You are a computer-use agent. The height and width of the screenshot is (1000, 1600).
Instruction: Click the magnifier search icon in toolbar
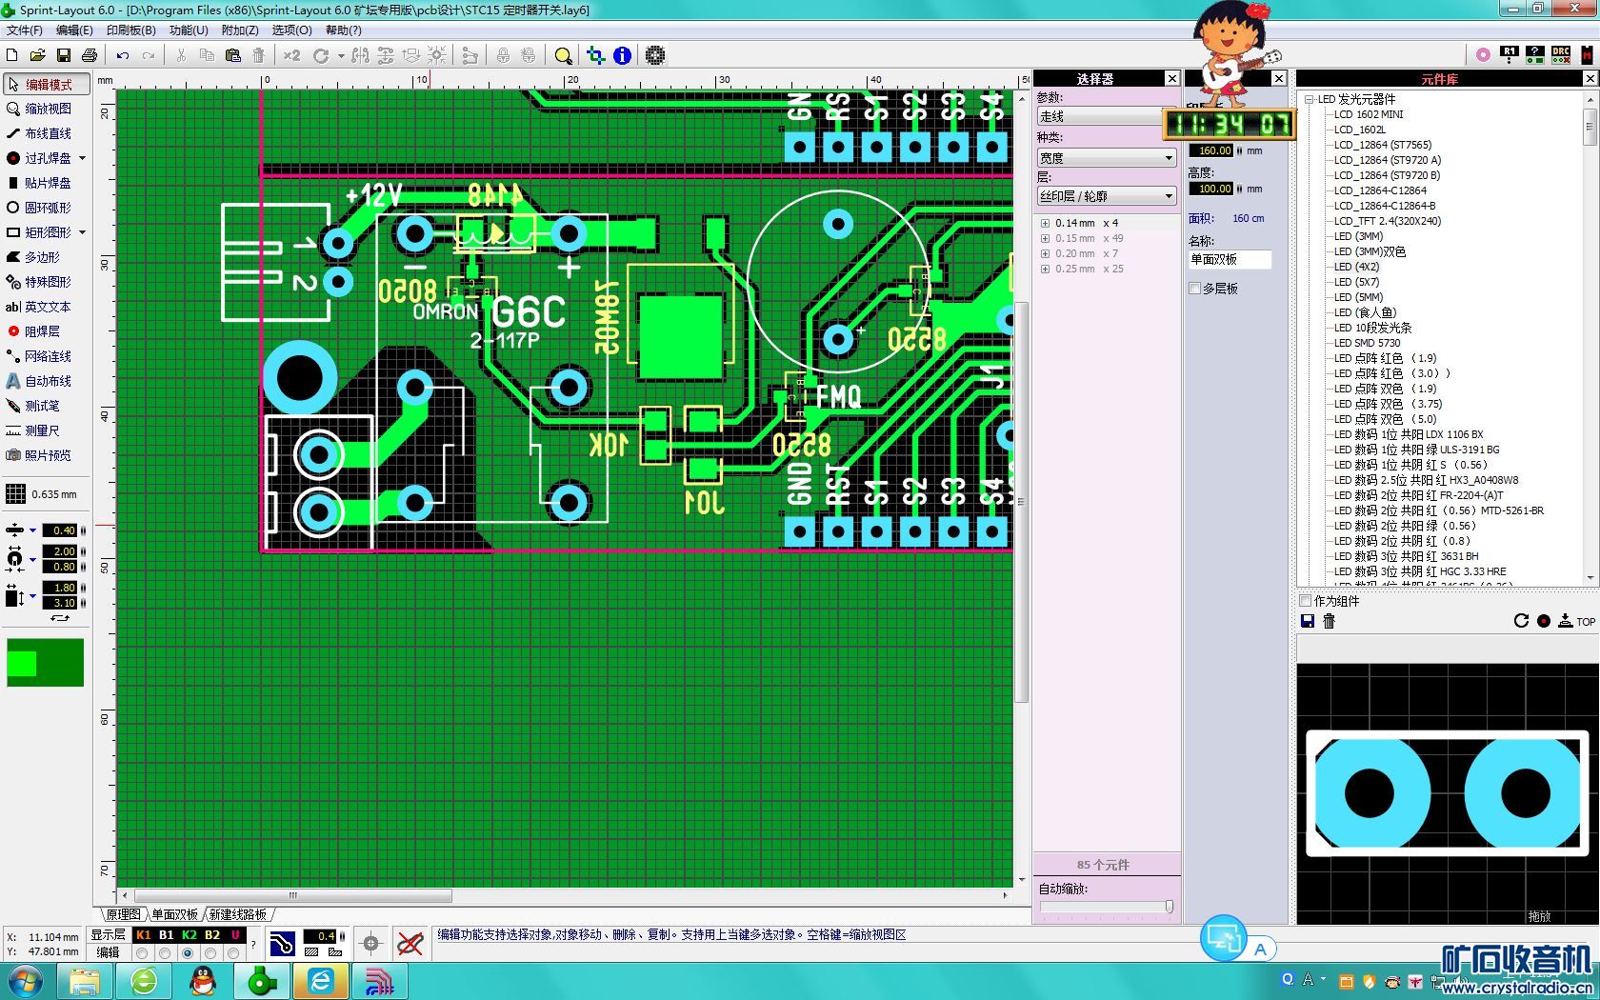point(563,55)
